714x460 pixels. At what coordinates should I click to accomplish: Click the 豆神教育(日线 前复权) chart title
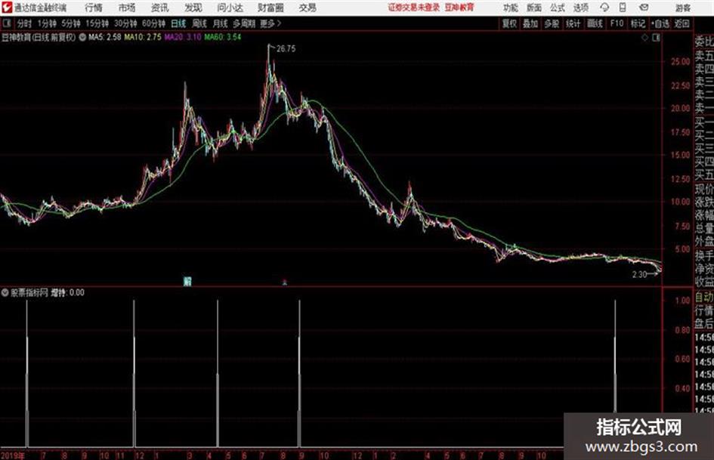coord(39,38)
